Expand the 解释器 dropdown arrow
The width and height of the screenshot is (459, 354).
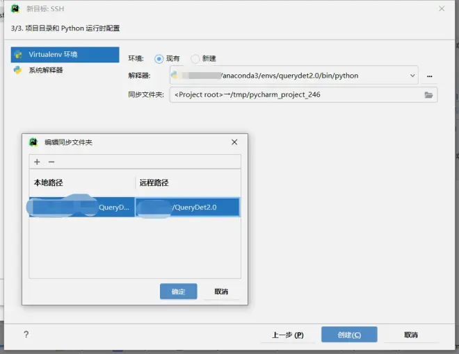(x=412, y=76)
